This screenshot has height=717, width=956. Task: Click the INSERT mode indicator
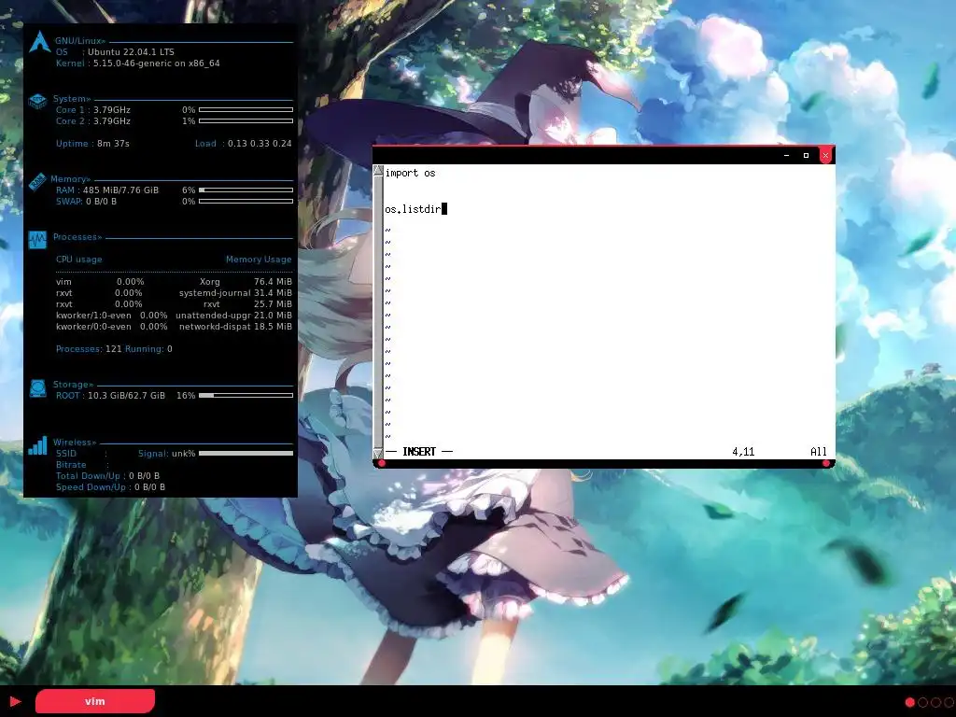419,452
